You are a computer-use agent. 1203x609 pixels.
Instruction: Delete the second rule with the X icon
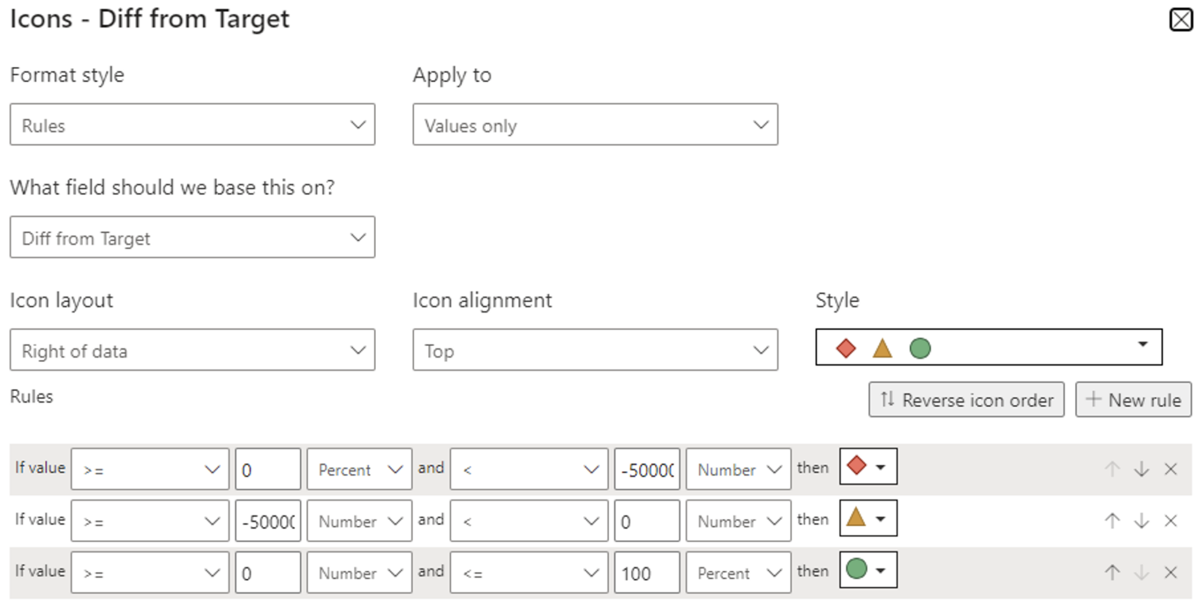tap(1171, 519)
